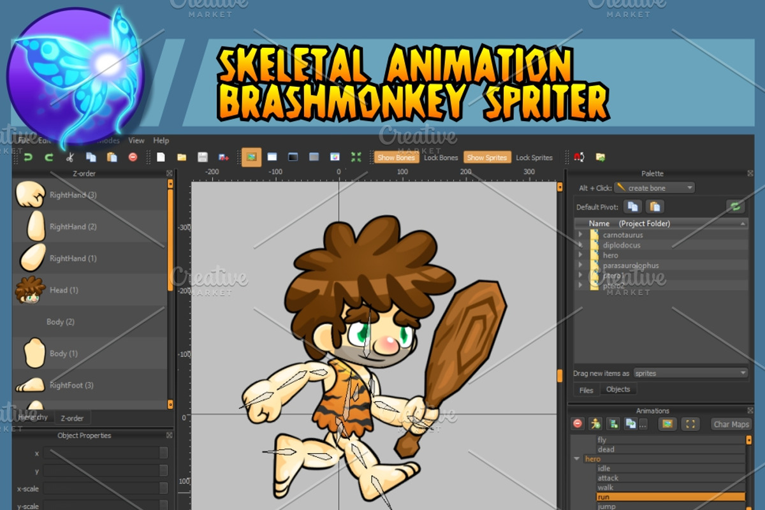Select the 'fly' animation
The height and width of the screenshot is (510, 765).
pos(670,440)
